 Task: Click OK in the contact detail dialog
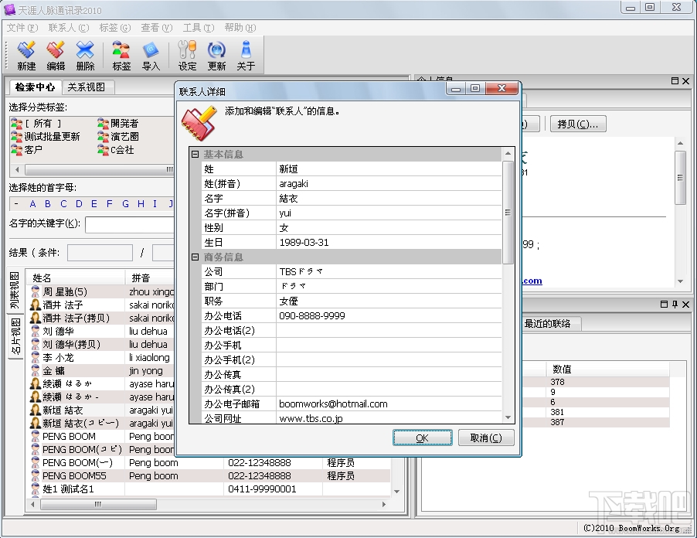coord(422,438)
